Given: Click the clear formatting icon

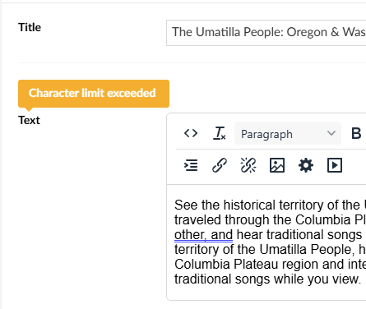Looking at the screenshot, I should click(220, 133).
